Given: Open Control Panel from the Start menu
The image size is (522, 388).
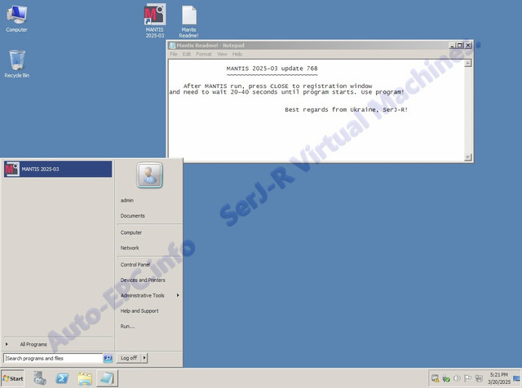Looking at the screenshot, I should tap(135, 265).
